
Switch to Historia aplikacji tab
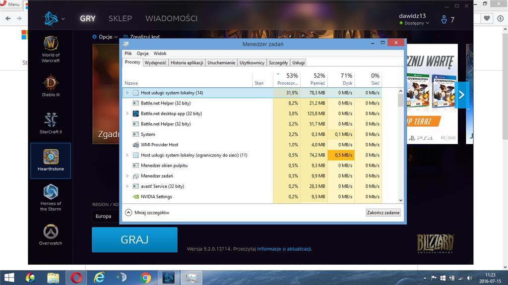tap(187, 62)
